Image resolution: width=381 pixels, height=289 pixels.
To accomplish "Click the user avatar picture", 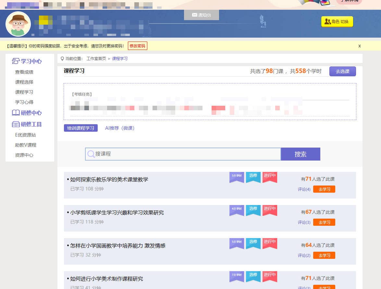I will pos(18,24).
